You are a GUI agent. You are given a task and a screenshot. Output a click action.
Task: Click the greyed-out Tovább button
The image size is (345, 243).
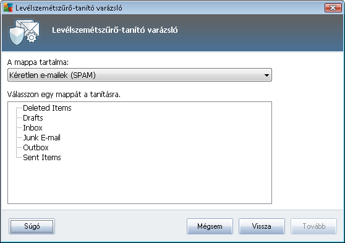click(x=313, y=226)
